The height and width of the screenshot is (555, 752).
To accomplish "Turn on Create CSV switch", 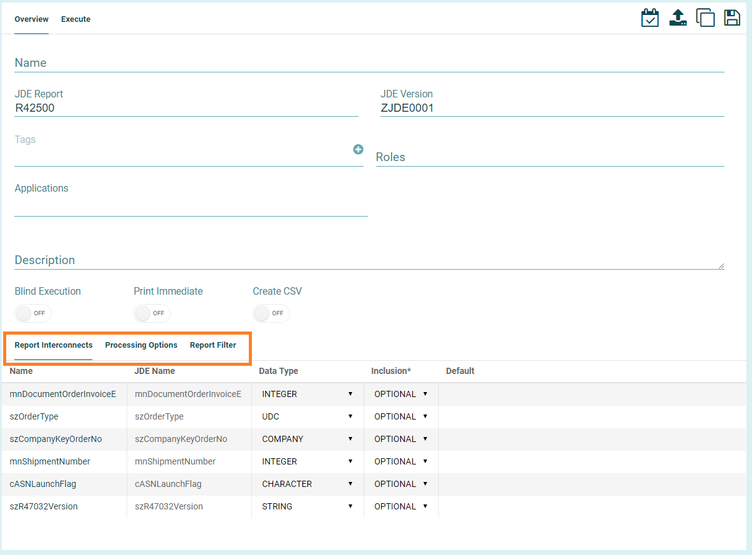I will (x=271, y=313).
